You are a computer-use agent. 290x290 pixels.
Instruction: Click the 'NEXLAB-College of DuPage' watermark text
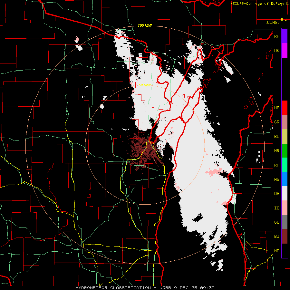click(x=257, y=4)
